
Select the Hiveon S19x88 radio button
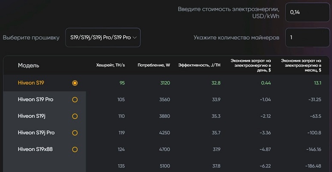75,149
